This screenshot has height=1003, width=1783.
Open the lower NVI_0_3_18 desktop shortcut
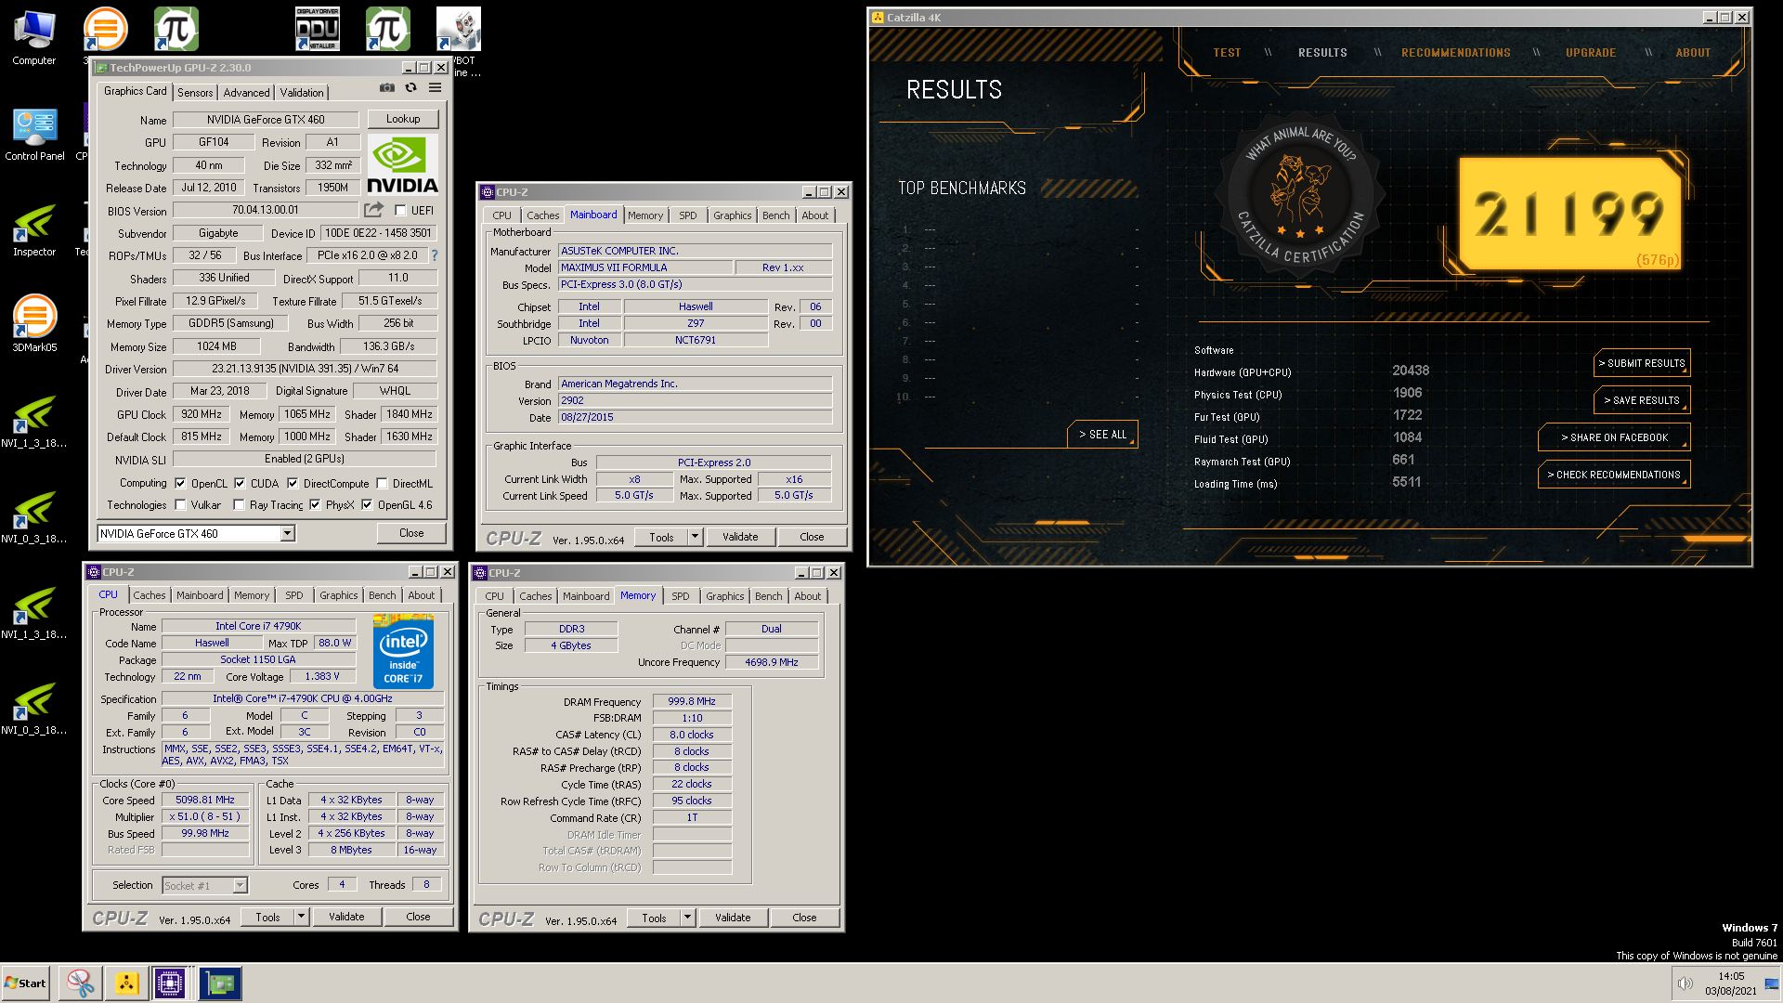coord(34,708)
